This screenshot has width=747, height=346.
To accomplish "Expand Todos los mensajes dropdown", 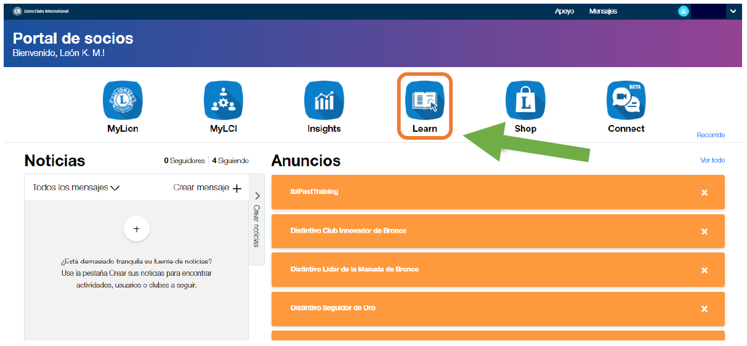I will click(76, 188).
